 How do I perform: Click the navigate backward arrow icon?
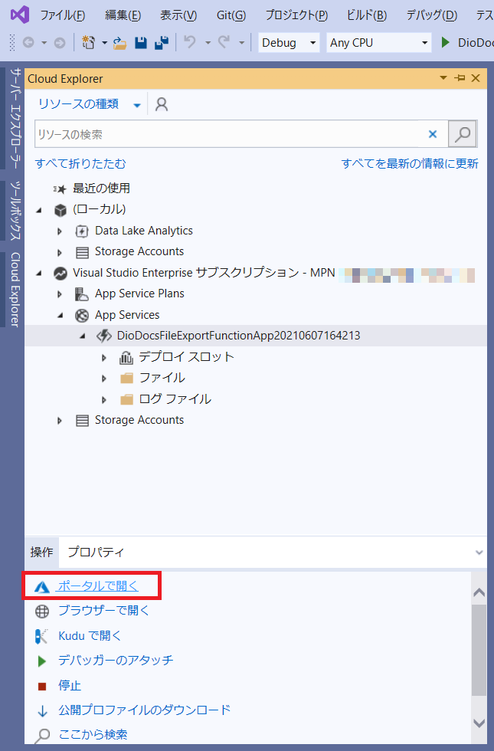(x=28, y=43)
